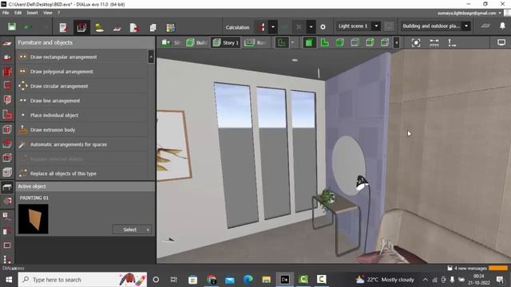511x287 pixels.
Task: Collapse the Furniture and objects list arrow
Action: coord(151,57)
